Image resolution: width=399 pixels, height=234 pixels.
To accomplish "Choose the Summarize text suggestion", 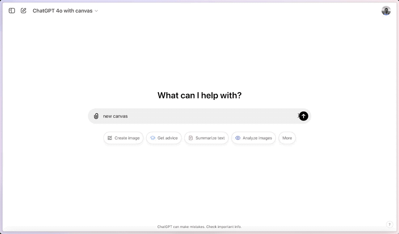I will (x=206, y=138).
